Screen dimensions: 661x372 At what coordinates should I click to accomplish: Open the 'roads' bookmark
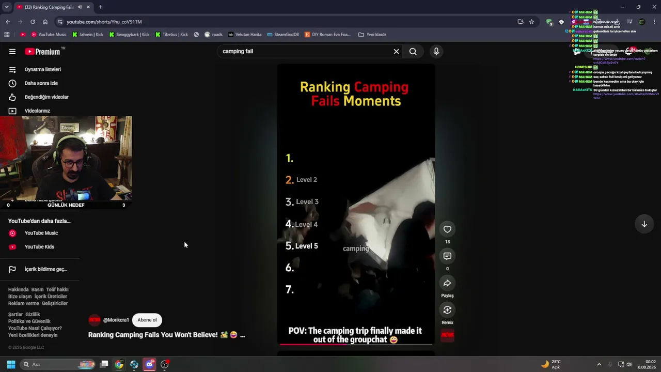(x=214, y=35)
